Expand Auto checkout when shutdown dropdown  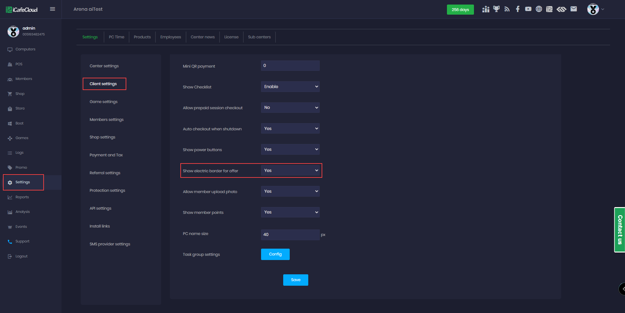(x=290, y=129)
